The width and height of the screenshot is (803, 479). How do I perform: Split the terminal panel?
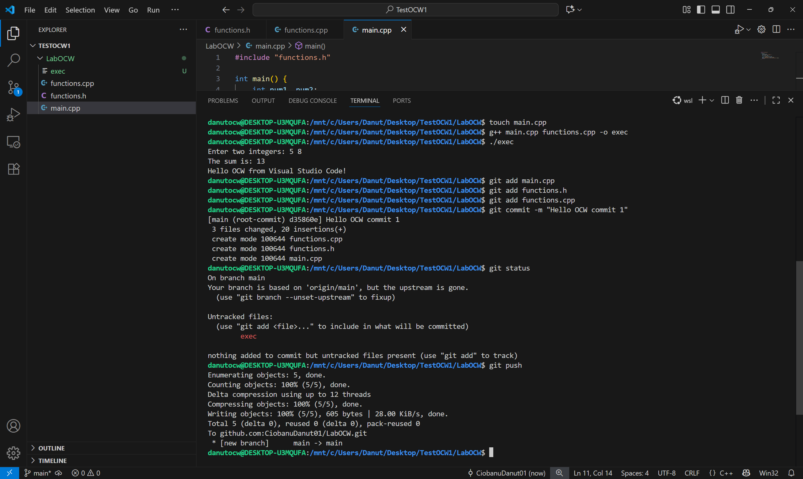(x=725, y=100)
